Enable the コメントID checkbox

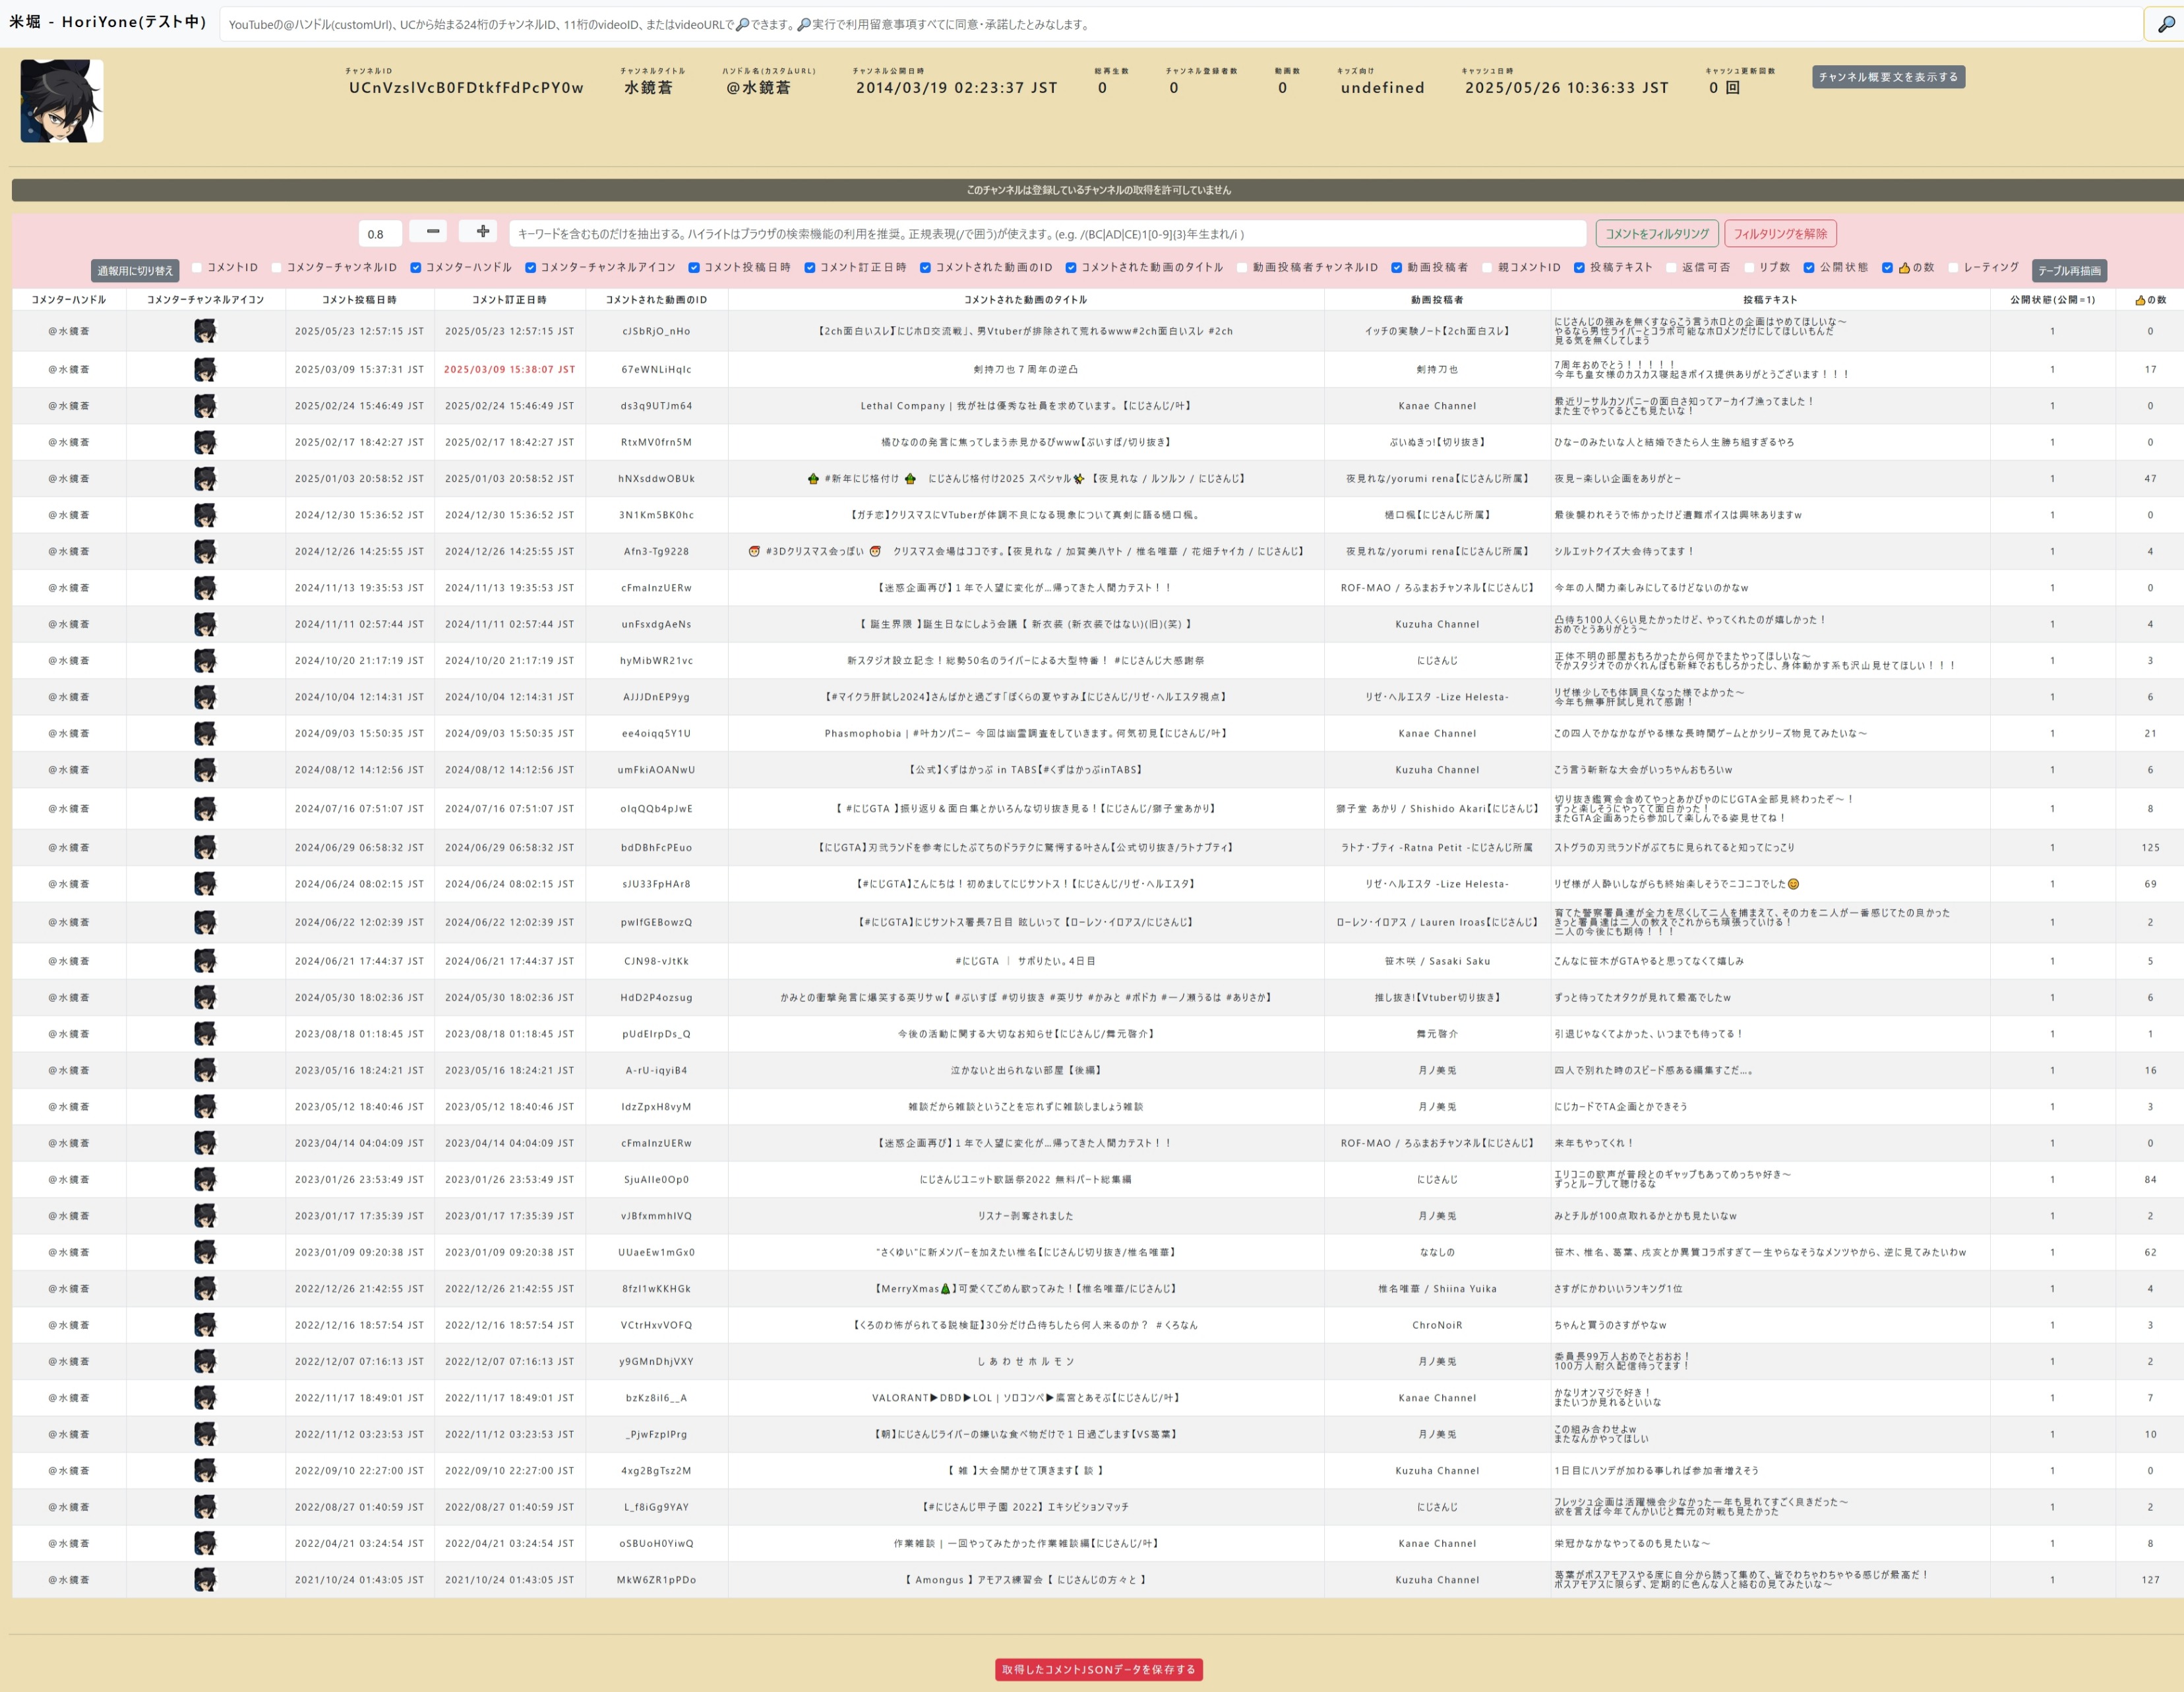tap(197, 268)
